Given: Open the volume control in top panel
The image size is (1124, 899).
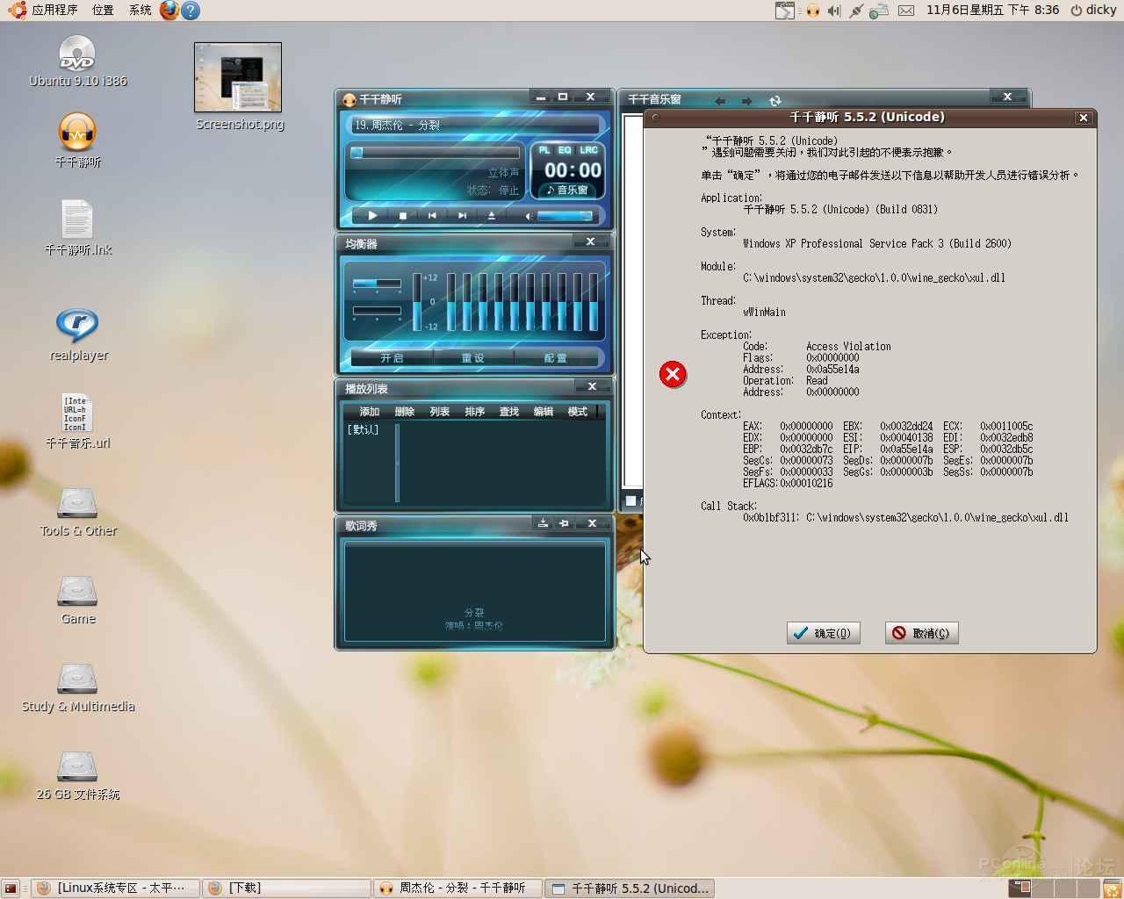Looking at the screenshot, I should click(x=833, y=11).
